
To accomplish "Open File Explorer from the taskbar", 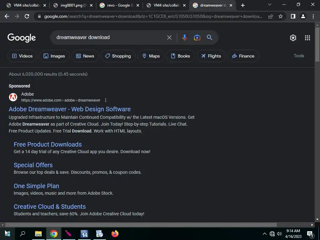I will (38, 234).
